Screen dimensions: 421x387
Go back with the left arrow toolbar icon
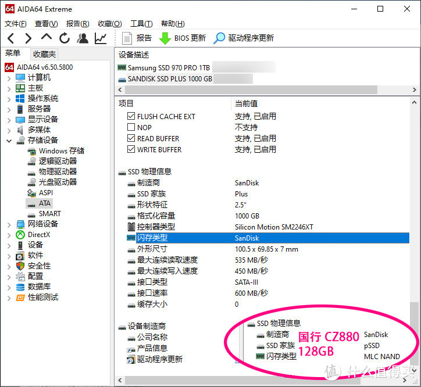(x=10, y=38)
